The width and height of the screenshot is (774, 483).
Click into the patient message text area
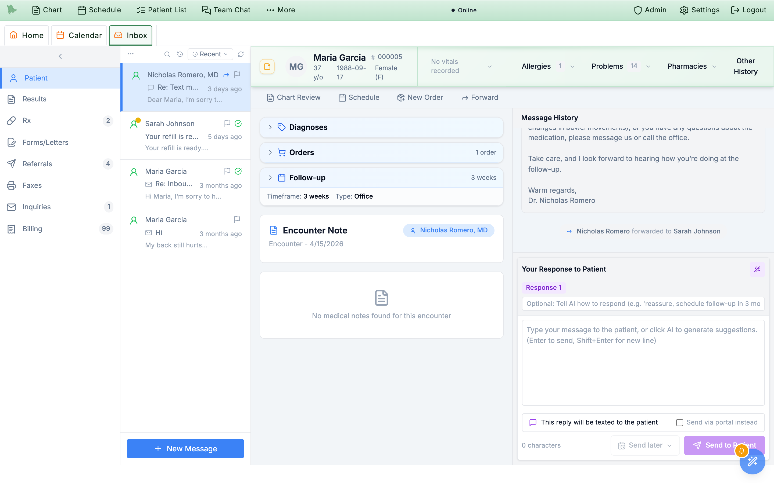pos(643,363)
